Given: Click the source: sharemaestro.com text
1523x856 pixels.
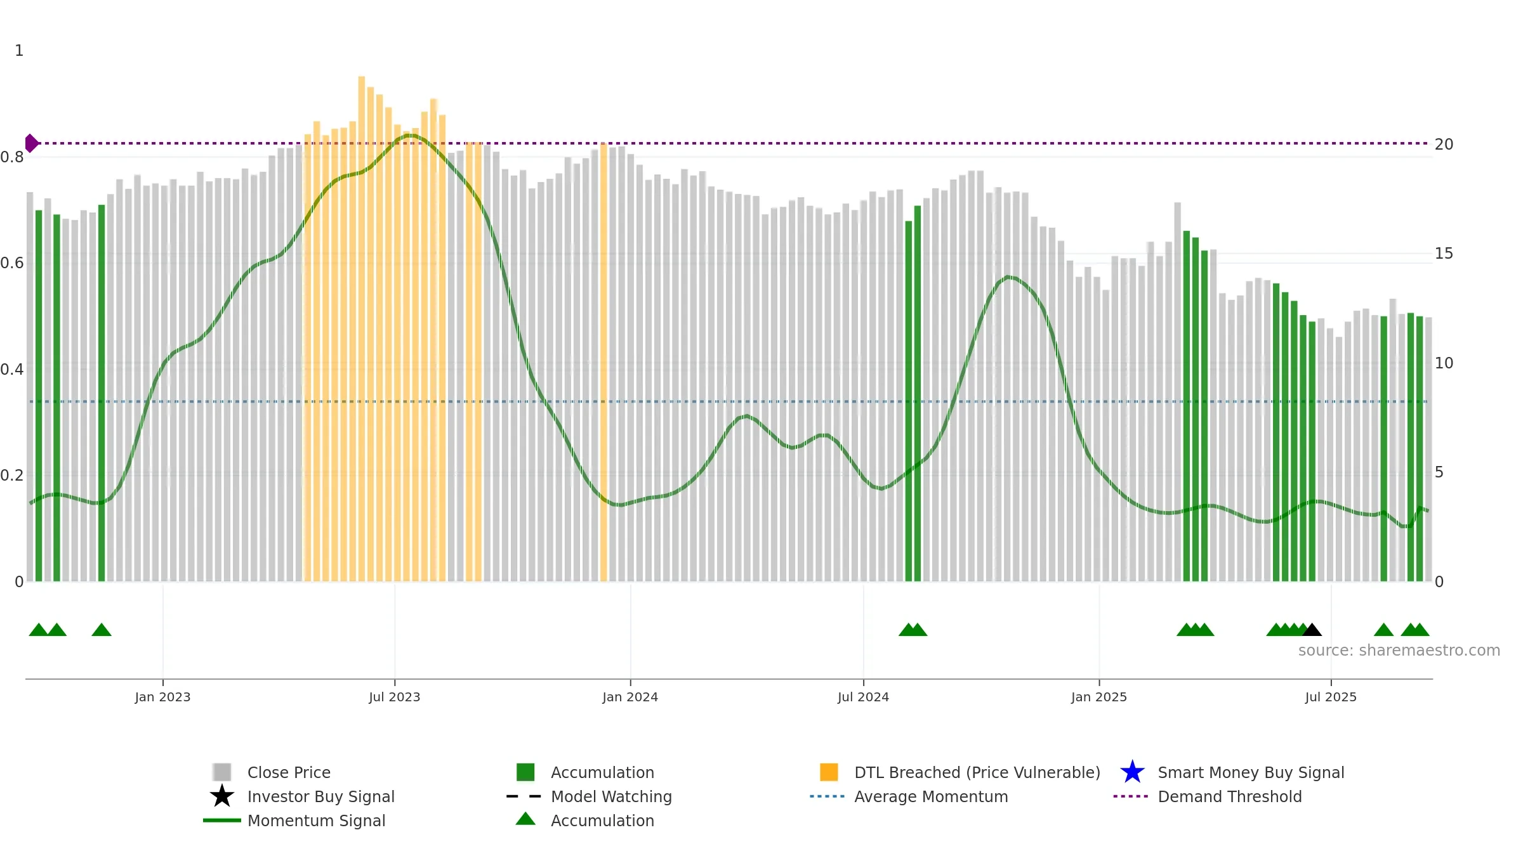Looking at the screenshot, I should (1399, 651).
